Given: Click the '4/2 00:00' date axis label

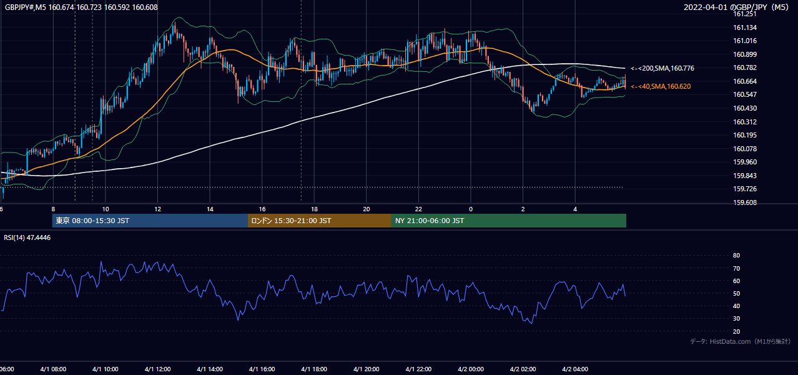Looking at the screenshot, I should 470,369.
